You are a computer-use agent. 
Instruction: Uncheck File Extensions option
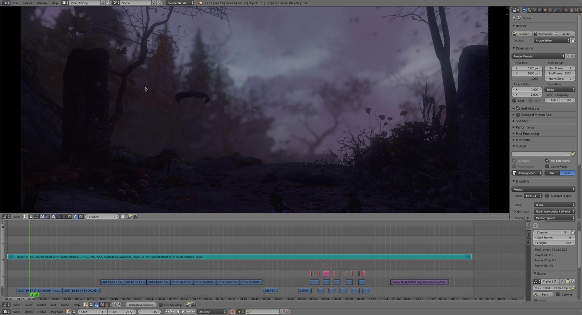click(547, 160)
